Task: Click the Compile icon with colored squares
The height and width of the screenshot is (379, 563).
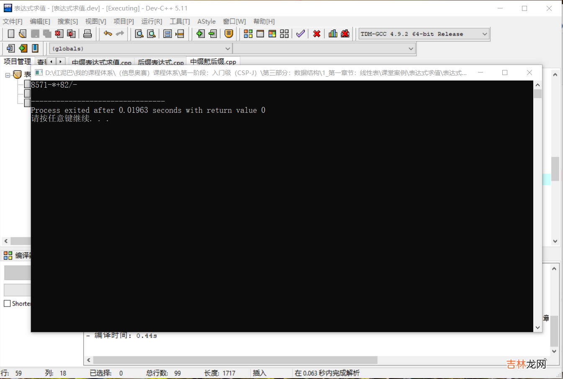Action: pyautogui.click(x=248, y=34)
